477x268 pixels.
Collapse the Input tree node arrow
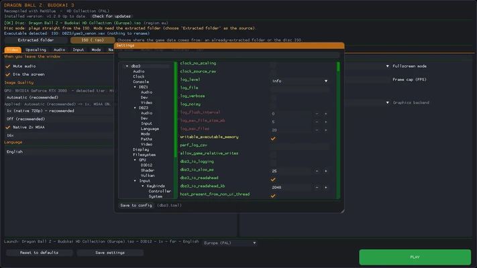pyautogui.click(x=135, y=181)
